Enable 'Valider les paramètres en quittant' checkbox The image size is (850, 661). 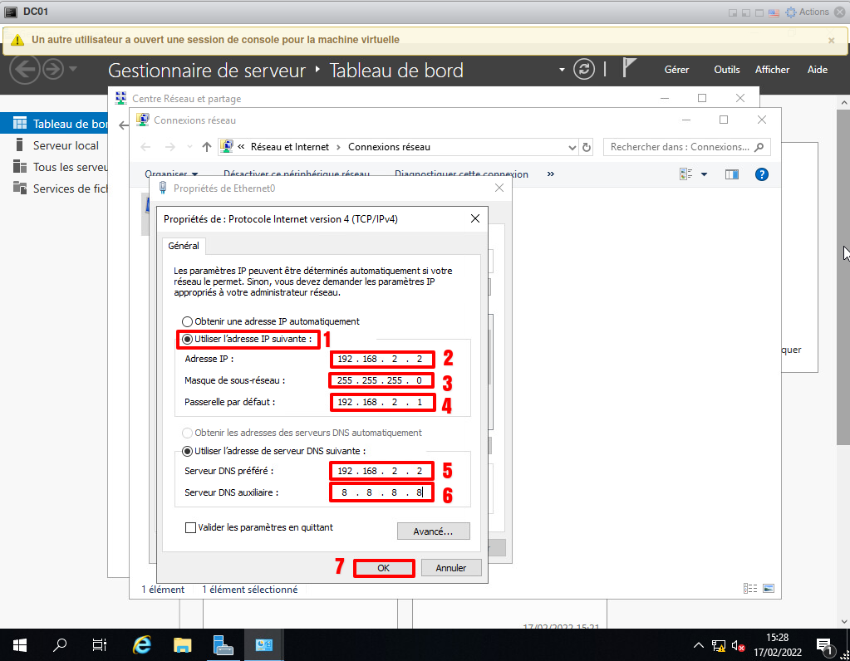coord(190,527)
